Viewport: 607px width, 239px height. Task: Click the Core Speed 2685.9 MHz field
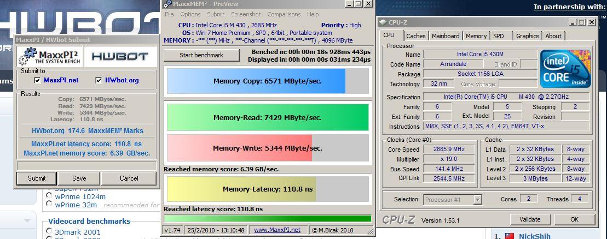coord(449,149)
